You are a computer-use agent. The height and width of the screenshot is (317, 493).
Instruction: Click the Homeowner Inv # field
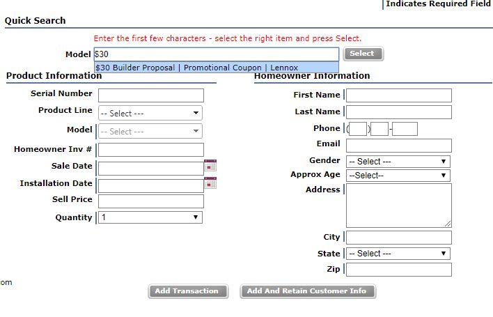[151, 150]
